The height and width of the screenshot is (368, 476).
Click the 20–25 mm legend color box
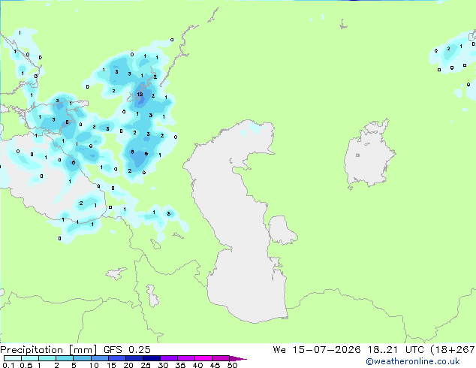tap(134, 358)
